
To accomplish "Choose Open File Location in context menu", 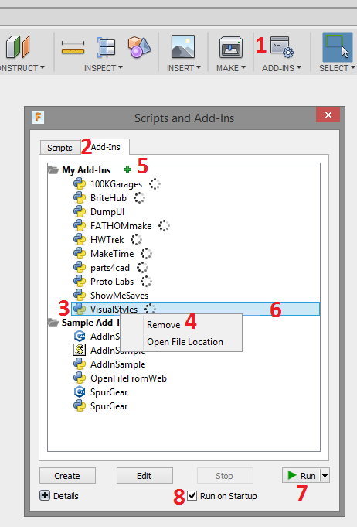I will click(185, 342).
